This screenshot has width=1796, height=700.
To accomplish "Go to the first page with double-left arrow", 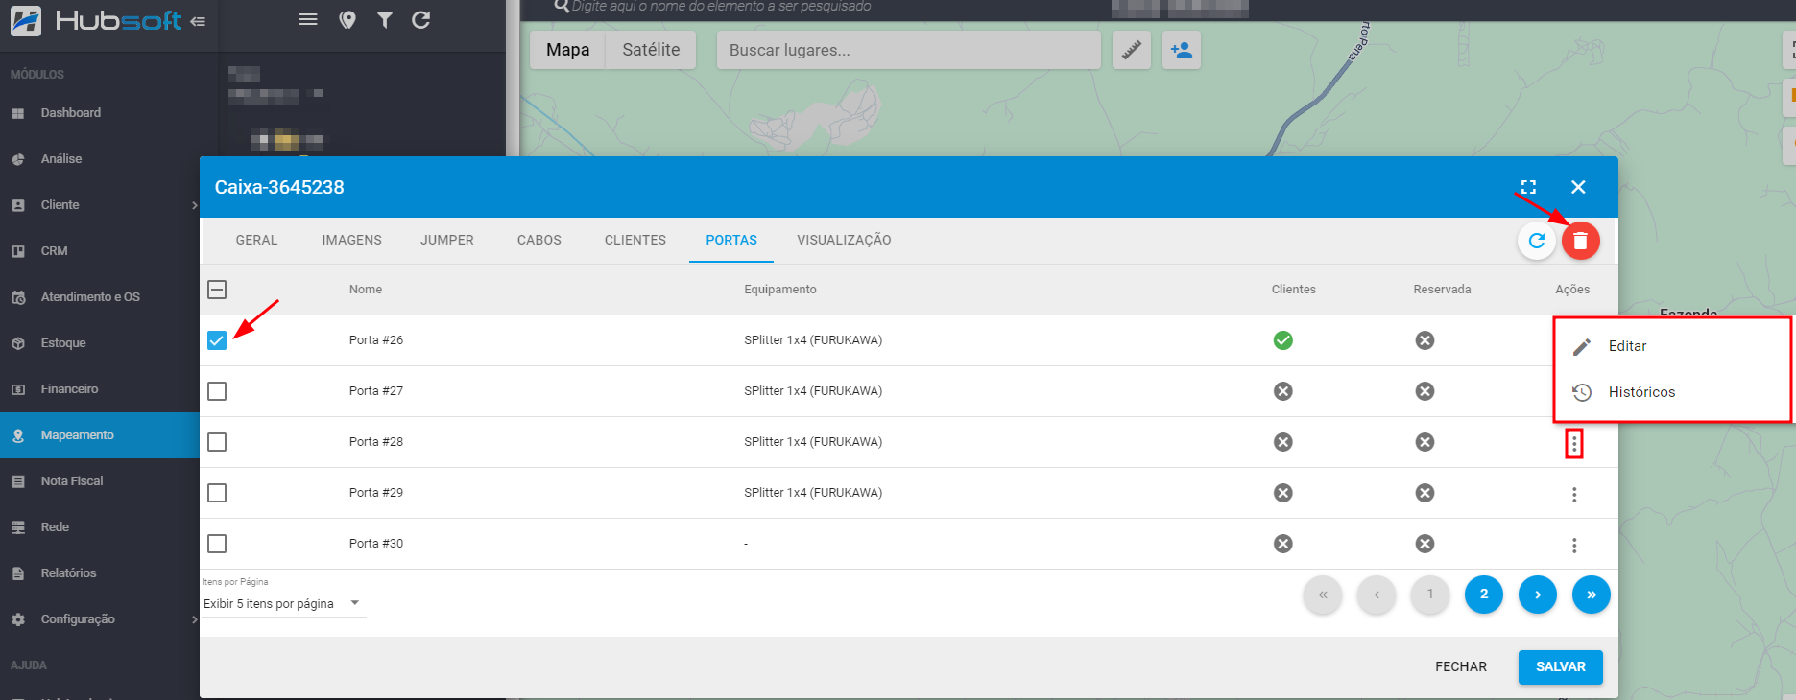I will pos(1323,595).
